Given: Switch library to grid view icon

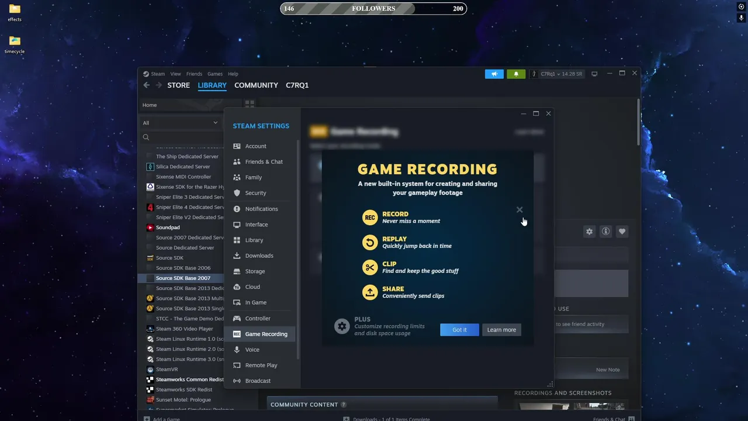Looking at the screenshot, I should [250, 105].
